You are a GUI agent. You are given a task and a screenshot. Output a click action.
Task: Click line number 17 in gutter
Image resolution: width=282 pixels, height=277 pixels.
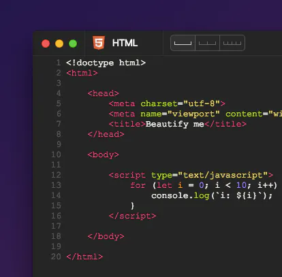coord(56,226)
